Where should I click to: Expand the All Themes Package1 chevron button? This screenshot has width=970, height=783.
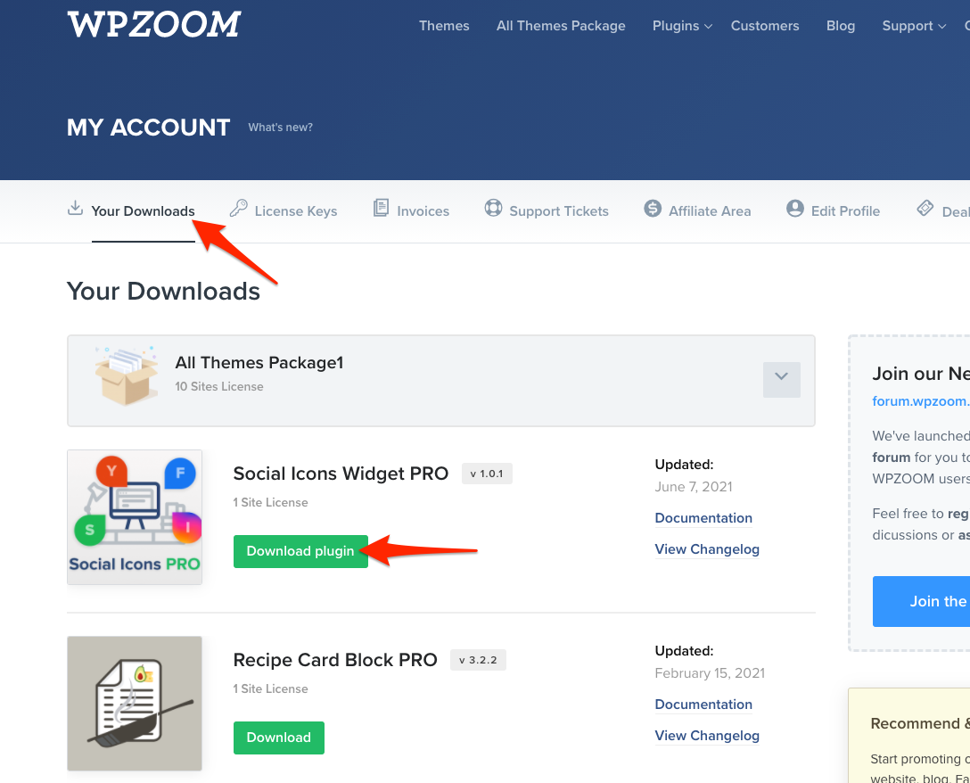click(x=781, y=379)
